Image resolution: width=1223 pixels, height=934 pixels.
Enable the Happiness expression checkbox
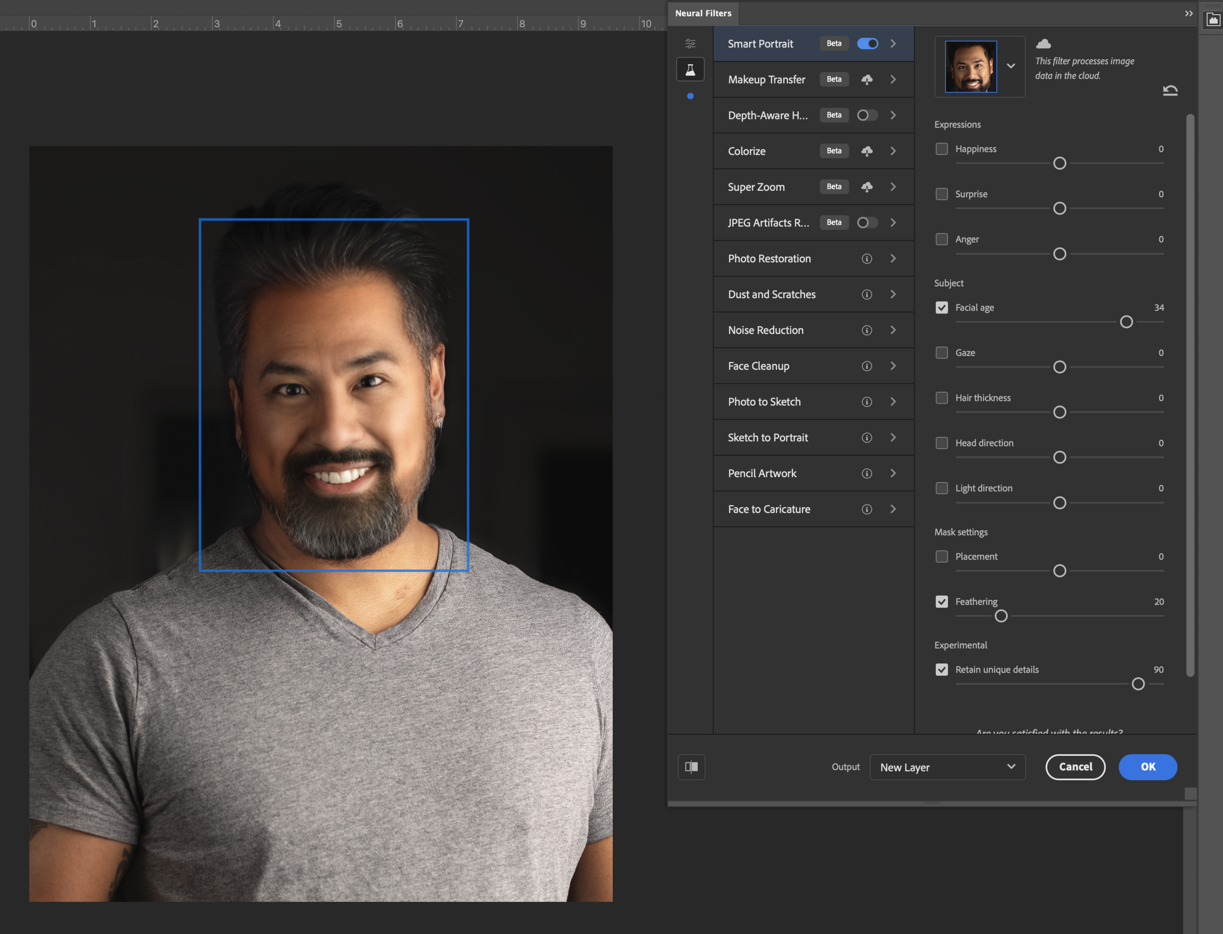pos(942,149)
